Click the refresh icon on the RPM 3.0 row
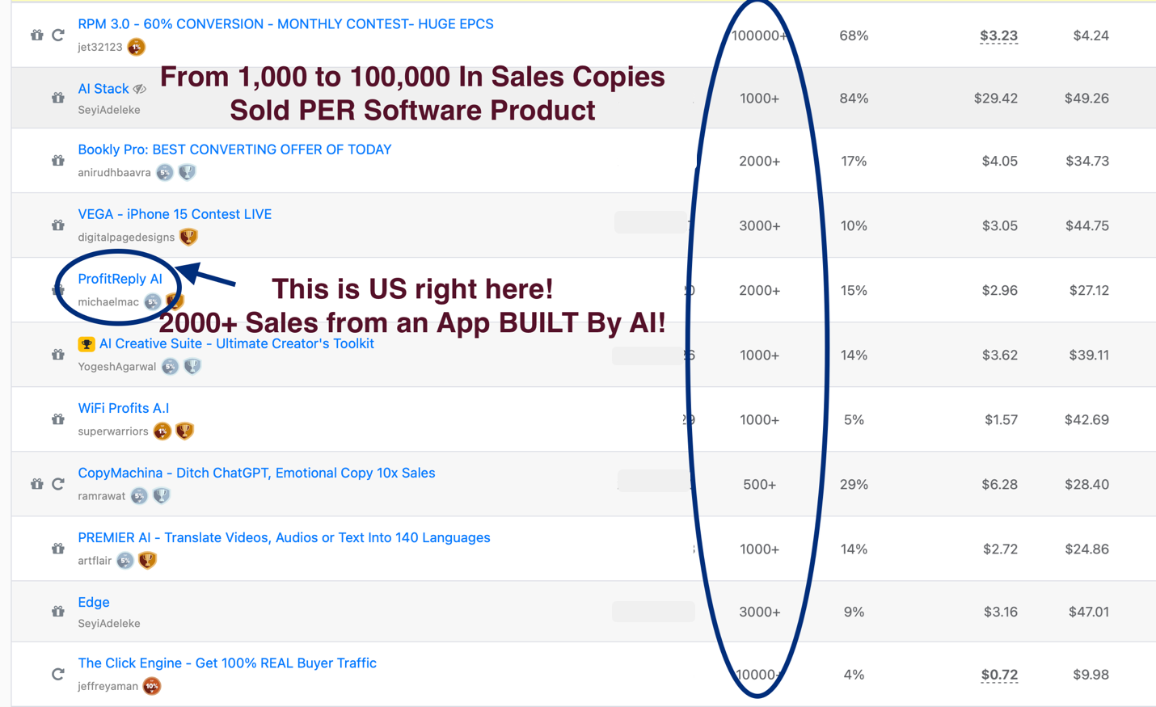 58,35
